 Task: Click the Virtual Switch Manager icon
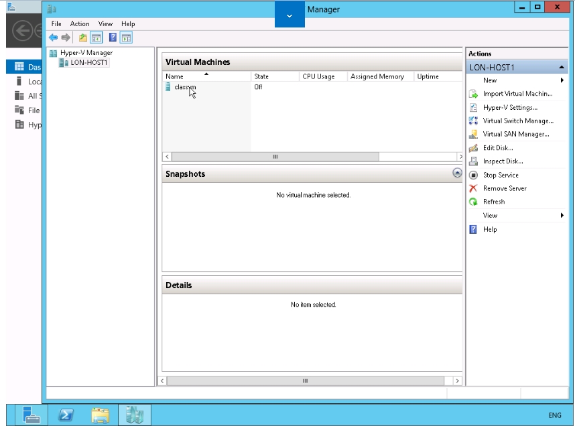click(x=473, y=121)
